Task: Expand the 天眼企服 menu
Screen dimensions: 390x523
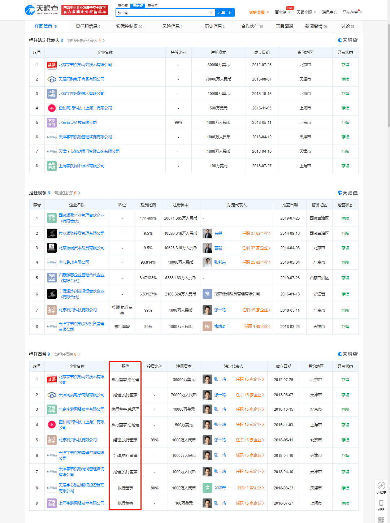Action: coord(306,12)
